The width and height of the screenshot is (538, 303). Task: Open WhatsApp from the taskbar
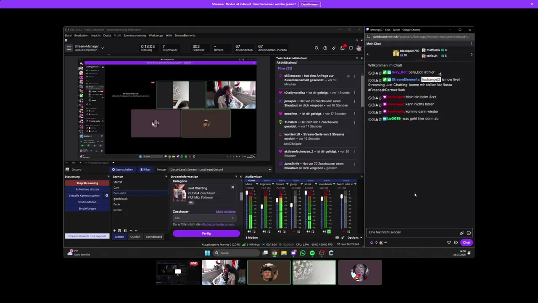[303, 253]
